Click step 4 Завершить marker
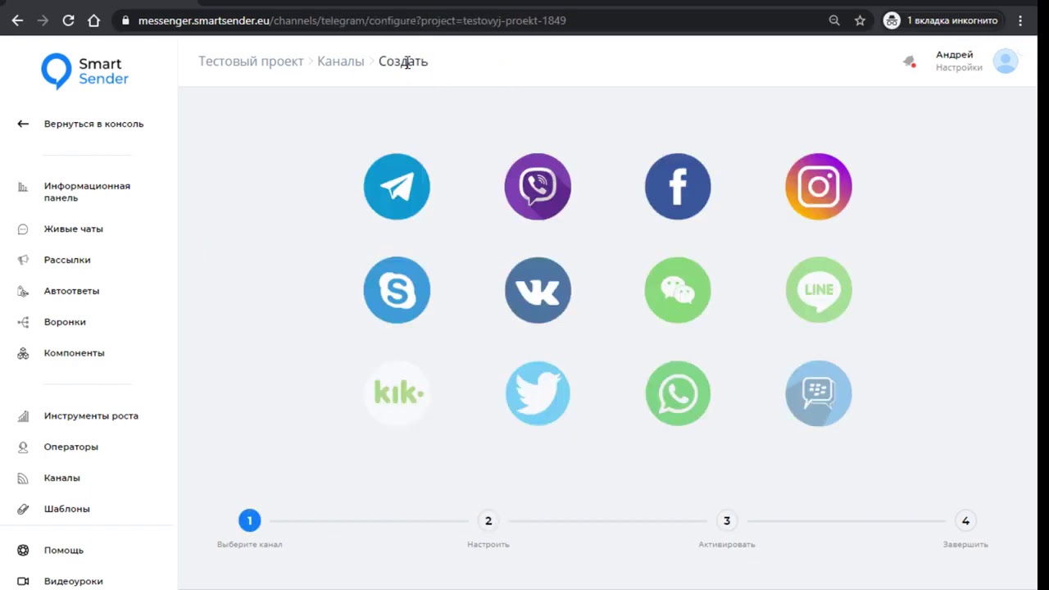 point(965,520)
